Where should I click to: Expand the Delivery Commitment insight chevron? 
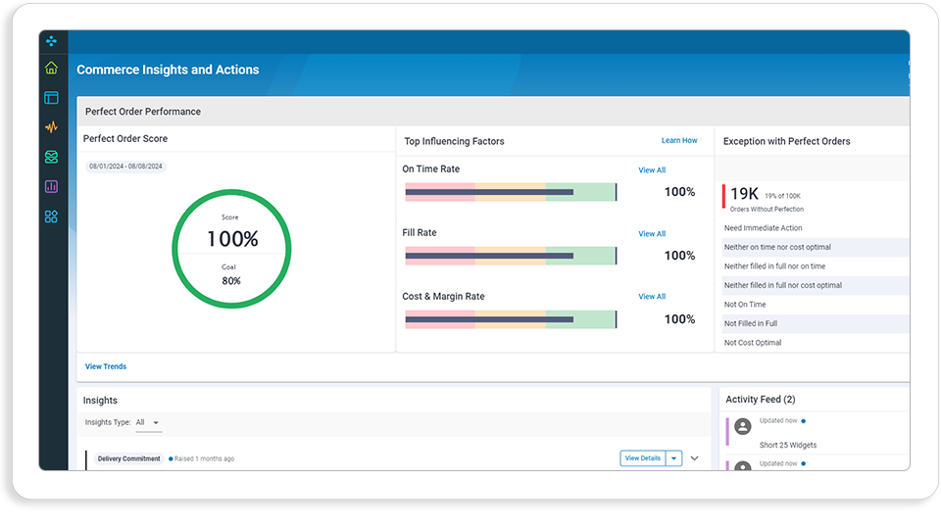click(694, 458)
